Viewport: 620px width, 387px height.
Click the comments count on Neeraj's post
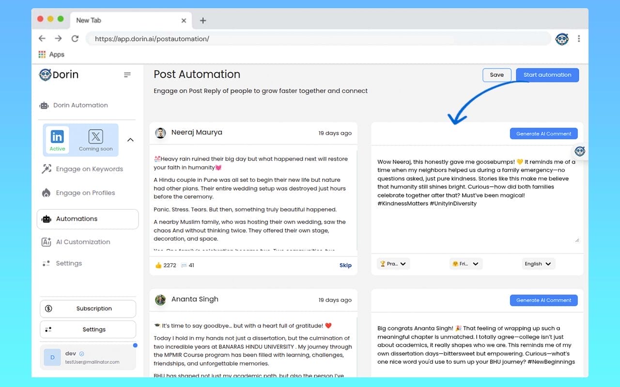(x=187, y=265)
